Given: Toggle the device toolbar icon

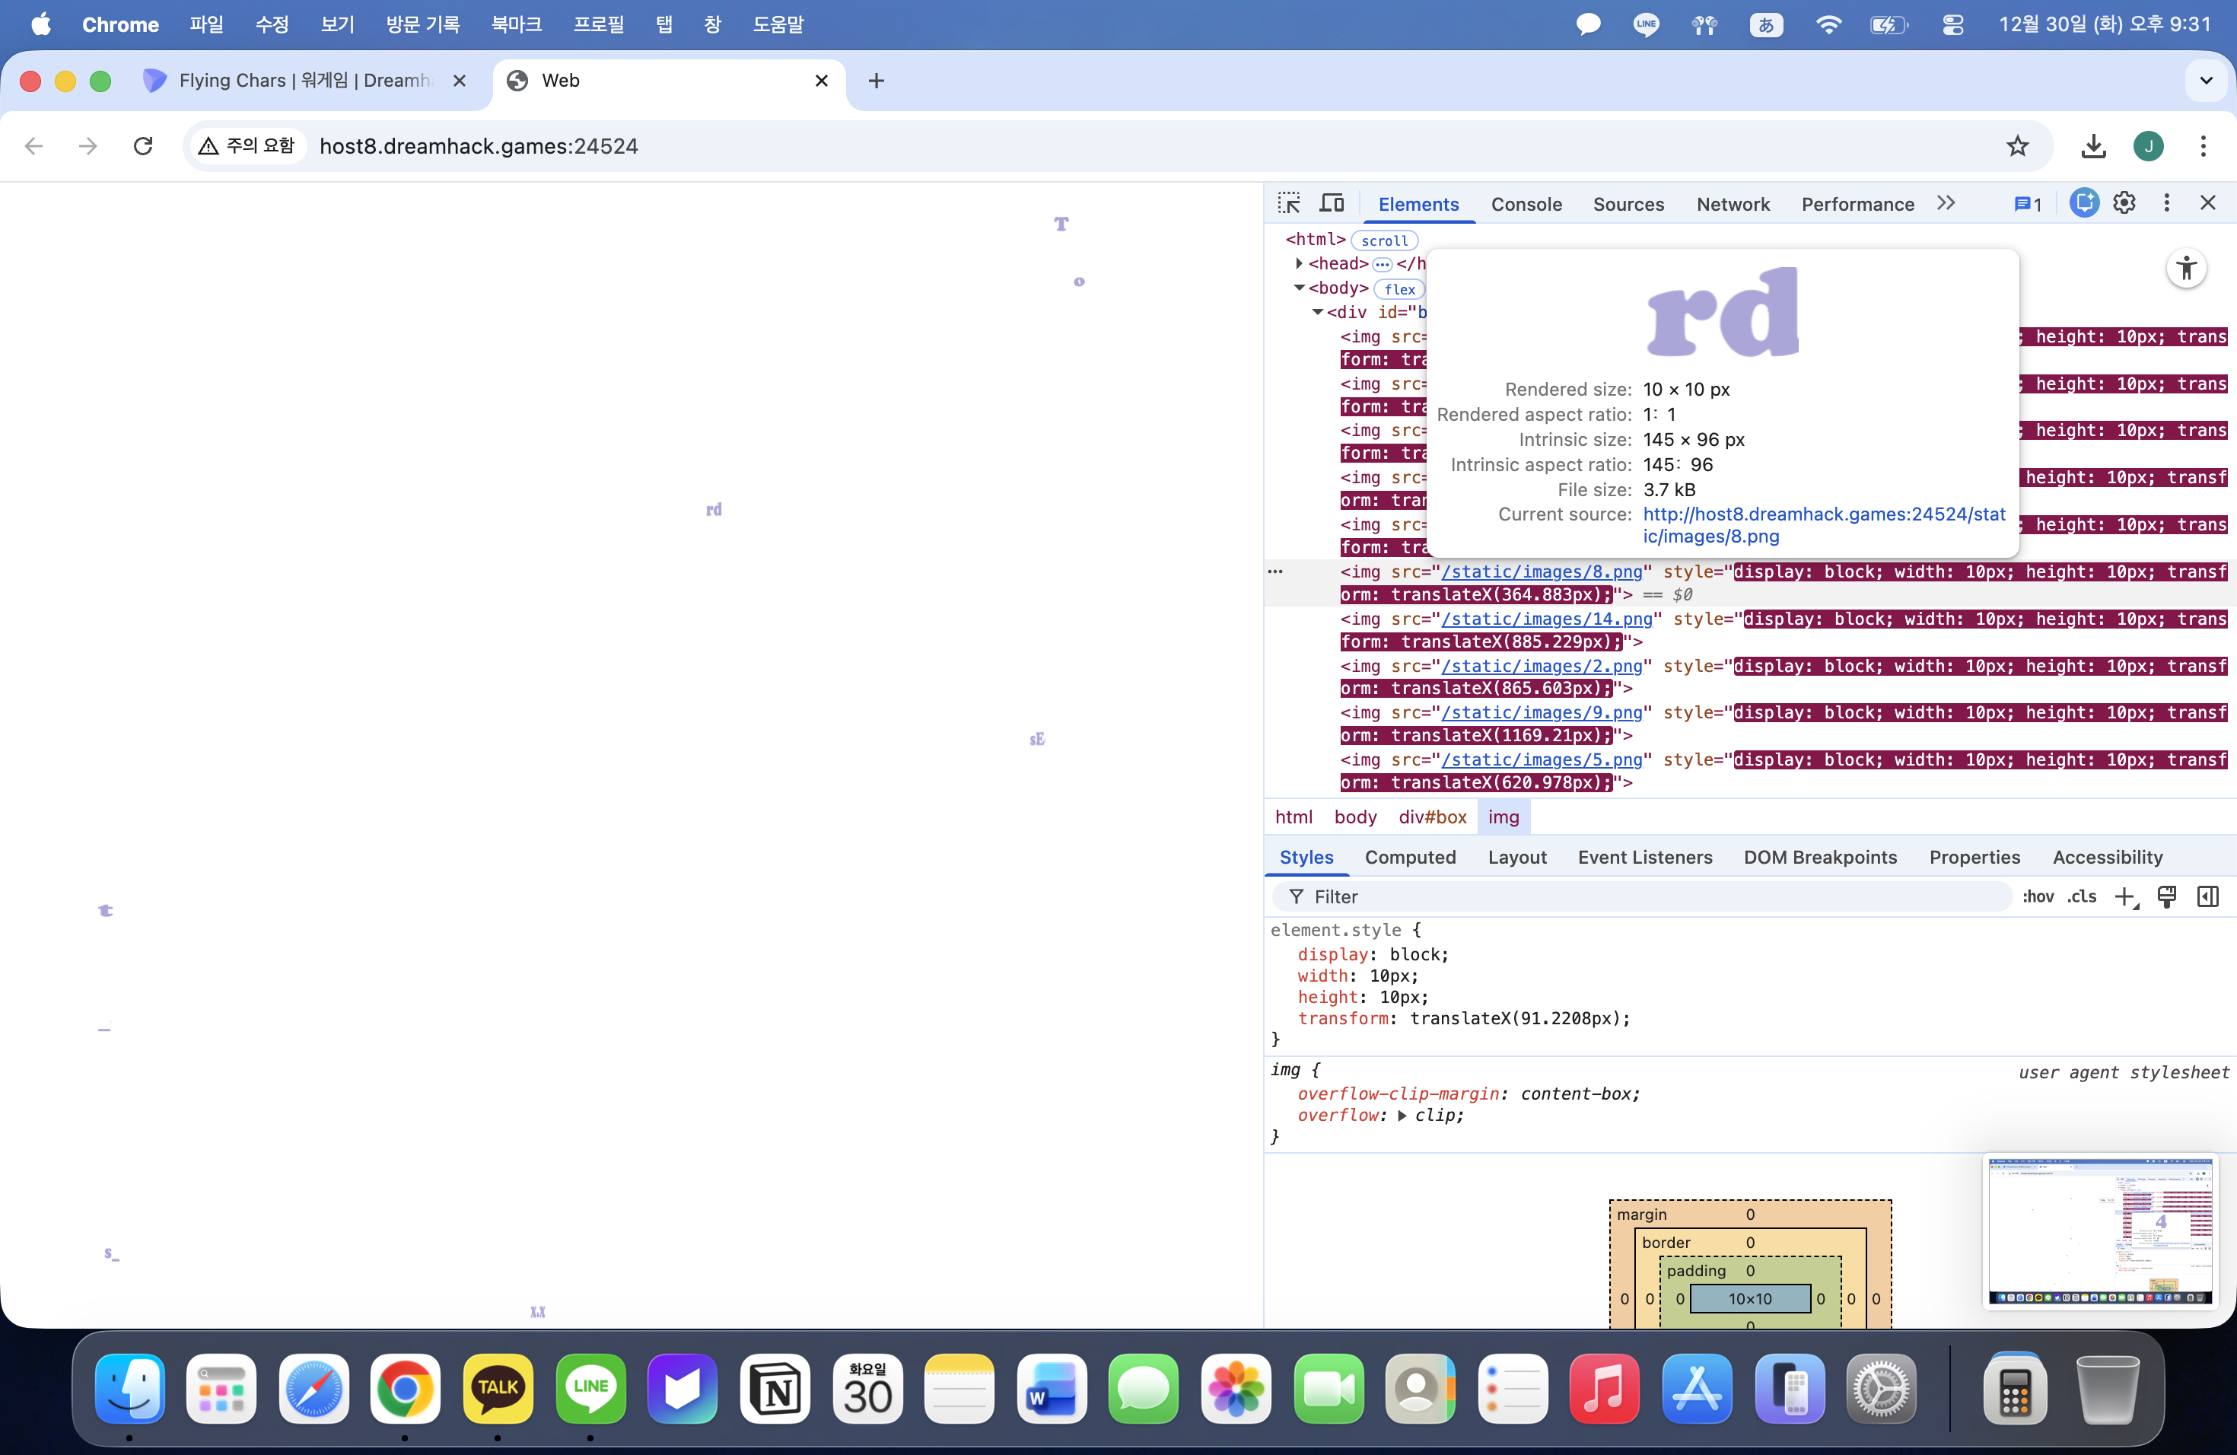Looking at the screenshot, I should tap(1332, 203).
